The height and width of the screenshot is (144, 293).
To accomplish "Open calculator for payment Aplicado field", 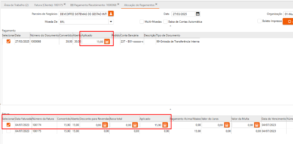I will 107,42.
